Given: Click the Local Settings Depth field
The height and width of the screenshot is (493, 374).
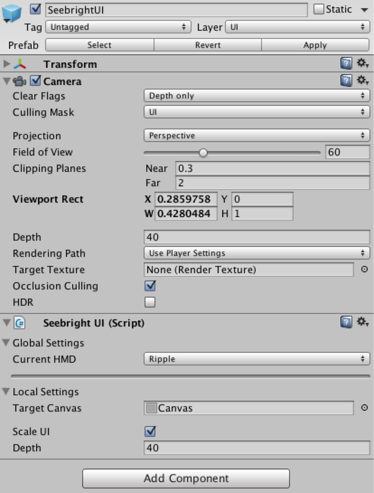Looking at the screenshot, I should (x=257, y=448).
